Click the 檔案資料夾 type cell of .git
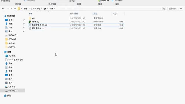The width and height of the screenshot is (185, 104). tap(98, 18)
